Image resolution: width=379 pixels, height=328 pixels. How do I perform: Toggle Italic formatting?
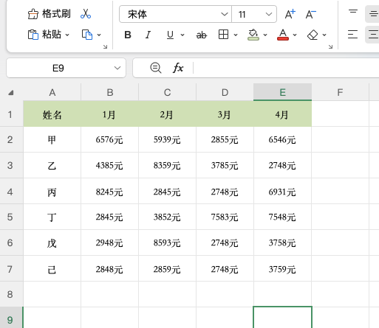pyautogui.click(x=148, y=35)
